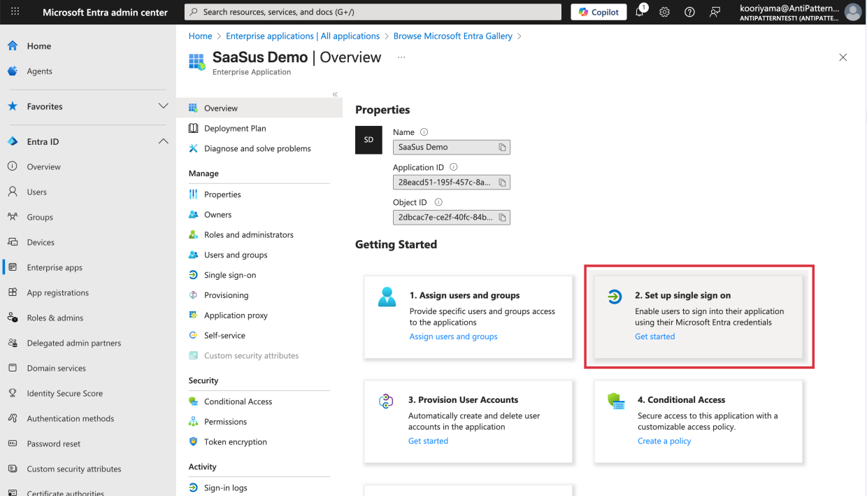Open Password reset in sidebar

[53, 444]
